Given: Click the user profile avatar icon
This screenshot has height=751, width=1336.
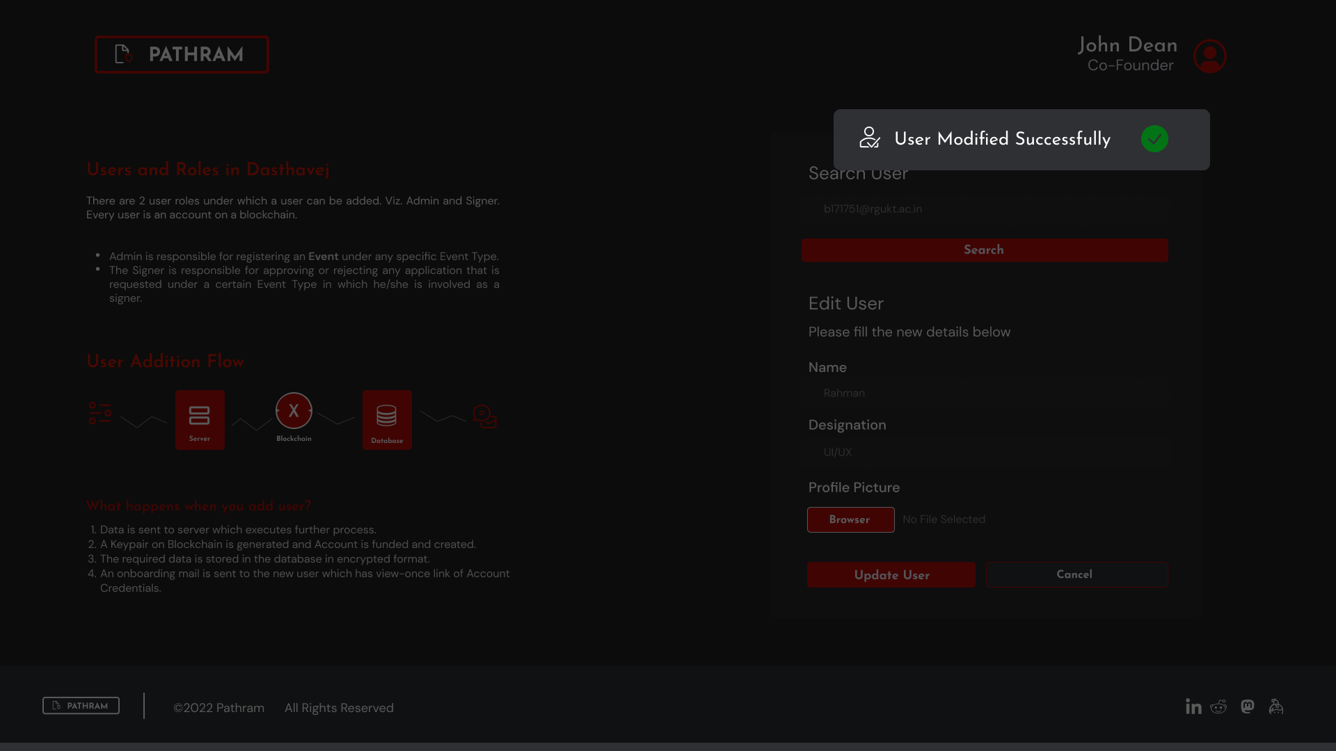Looking at the screenshot, I should 1209,56.
